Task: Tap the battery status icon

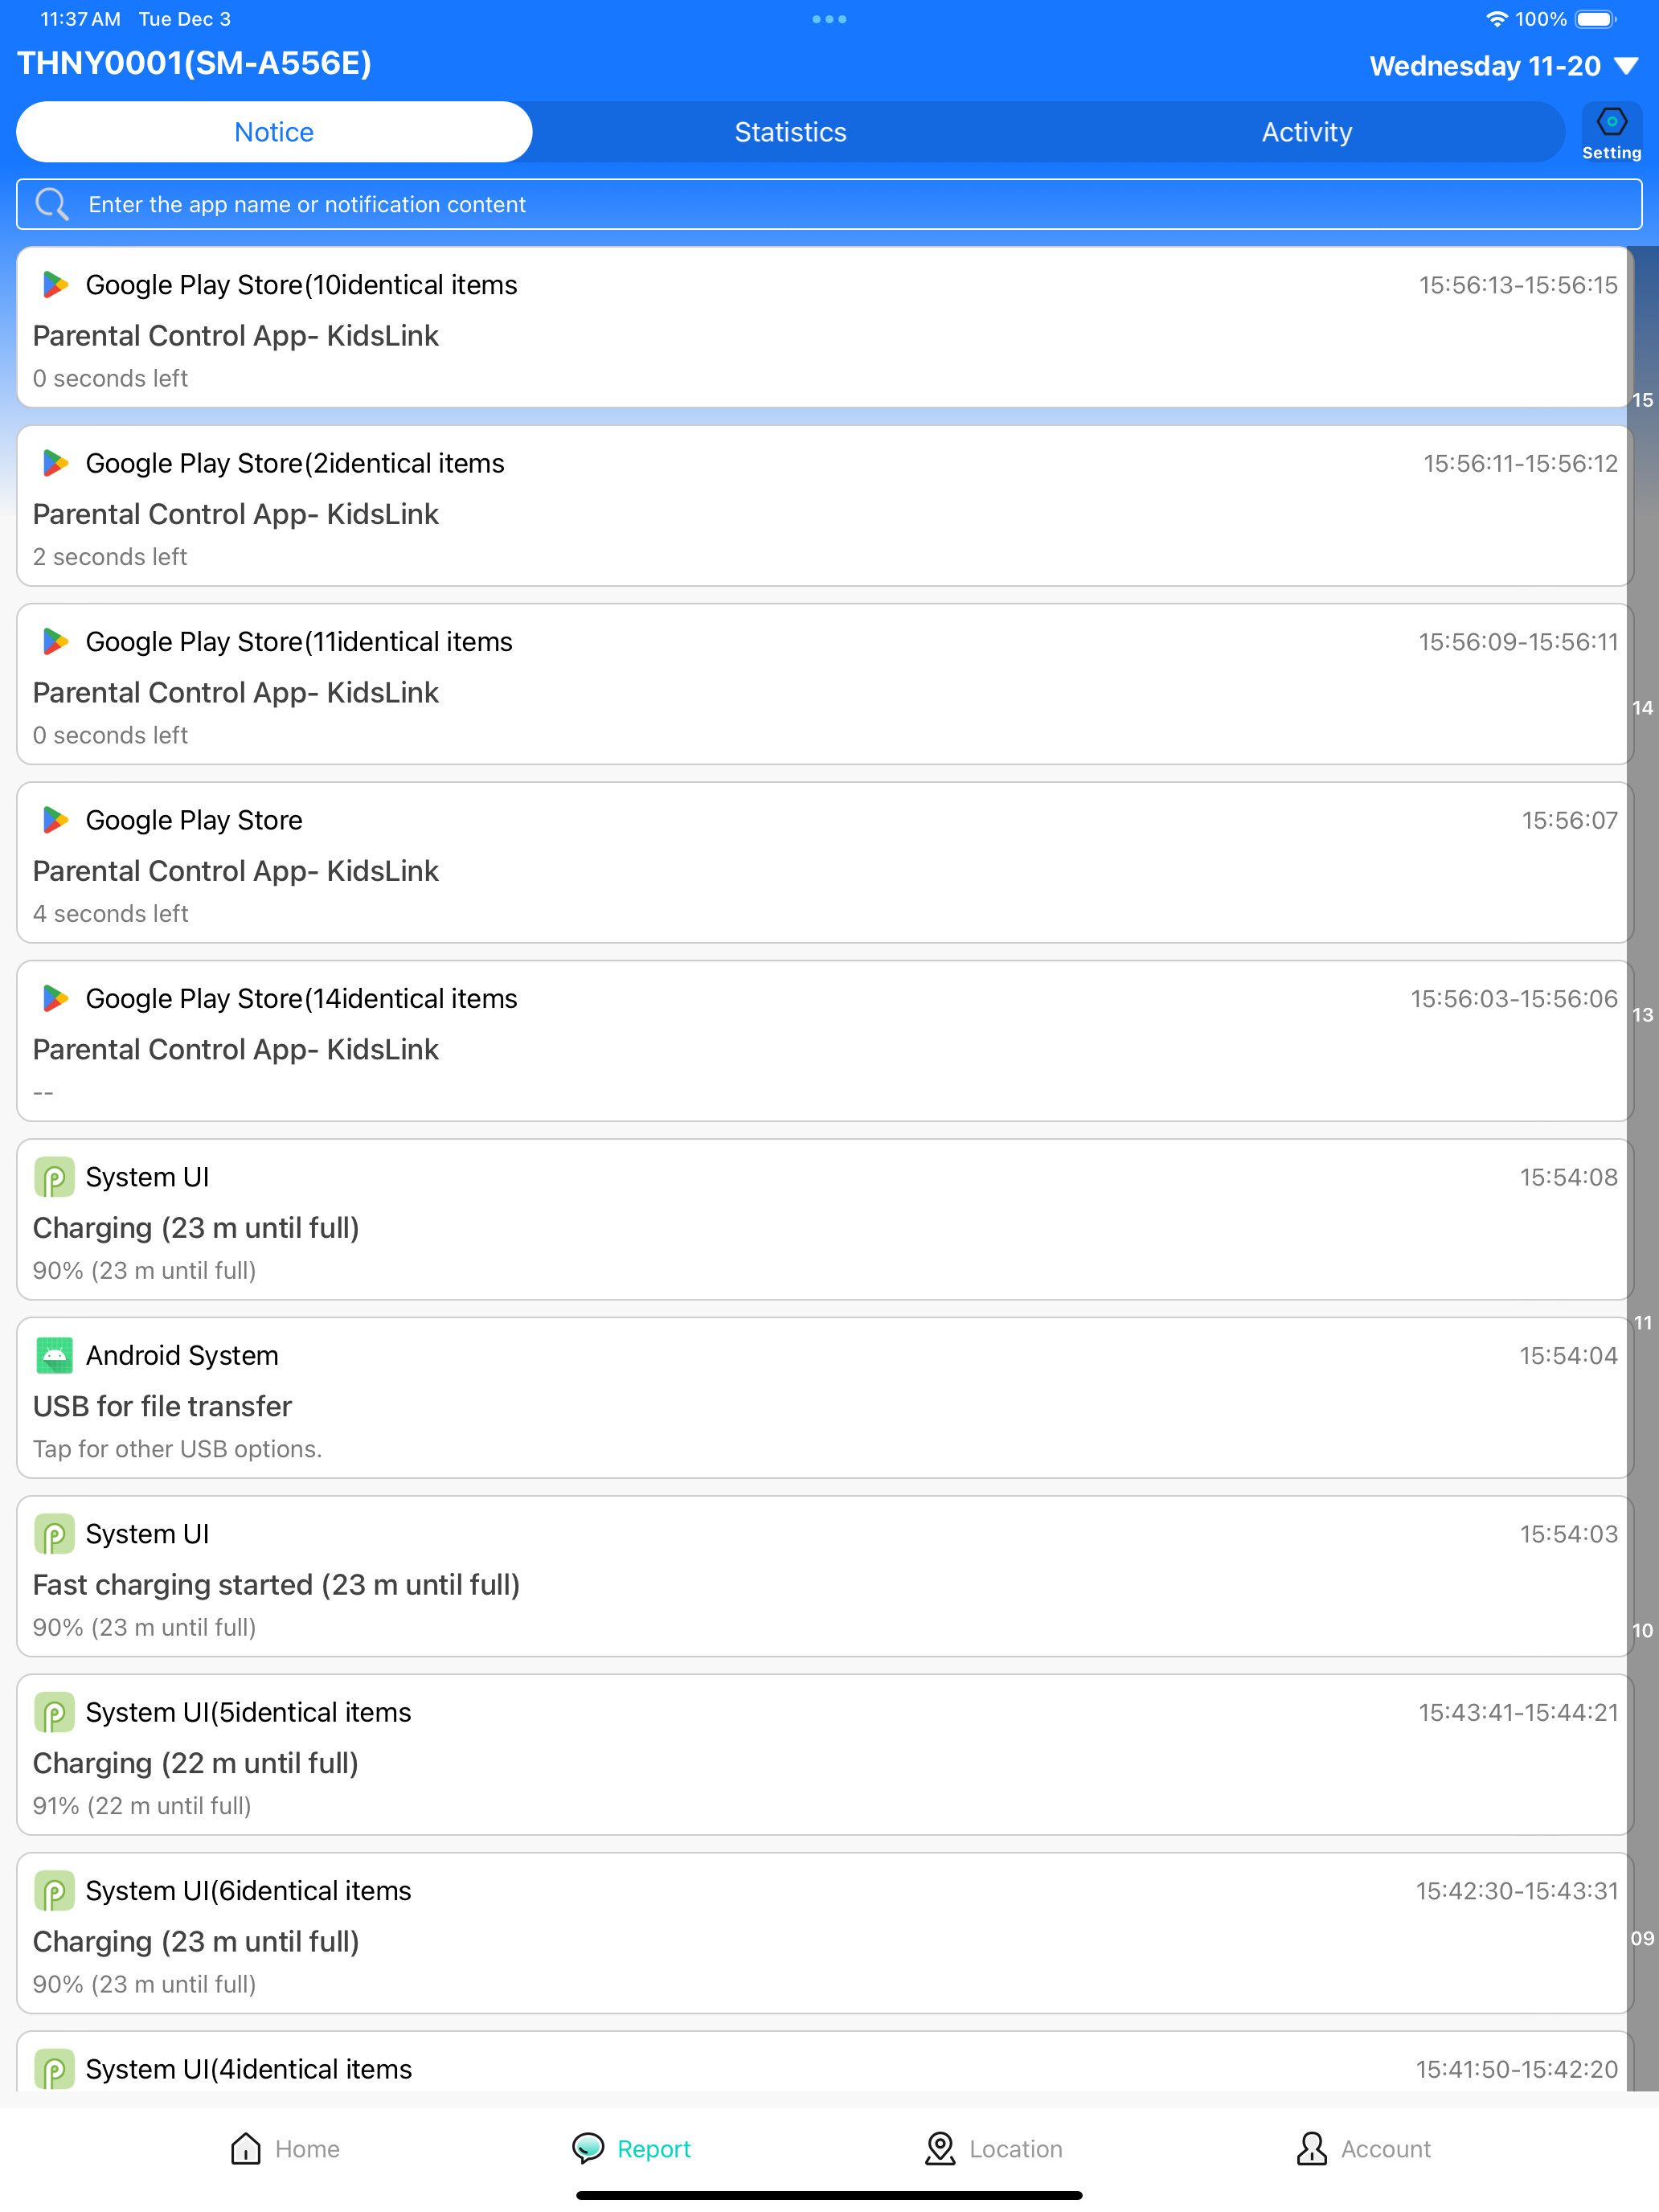Action: [1595, 19]
